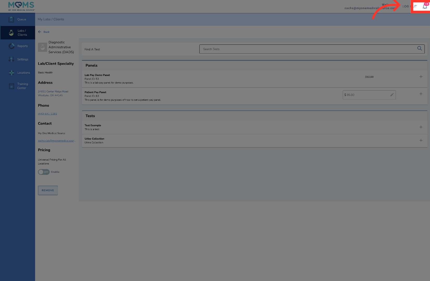
Task: Click the MOMS logo in the header
Action: click(x=21, y=6)
